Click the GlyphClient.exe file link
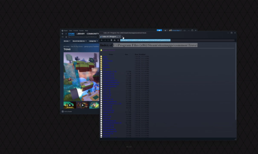This screenshot has width=258, height=154. pyautogui.click(x=109, y=76)
